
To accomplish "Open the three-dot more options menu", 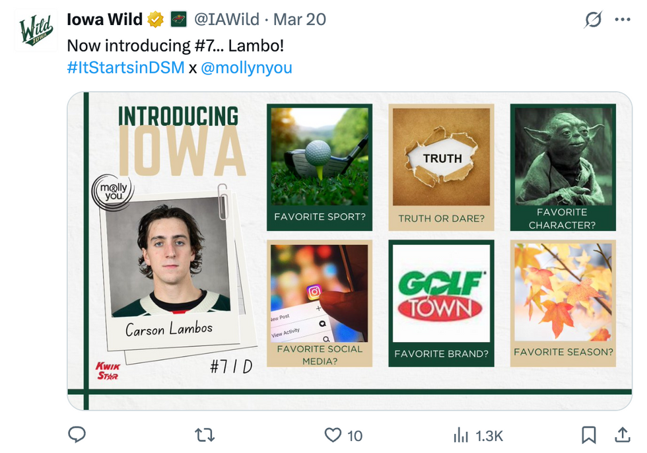I will pos(623,20).
